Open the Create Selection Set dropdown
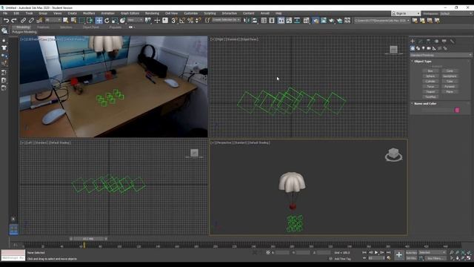Image resolution: width=474 pixels, height=267 pixels. pos(226,20)
